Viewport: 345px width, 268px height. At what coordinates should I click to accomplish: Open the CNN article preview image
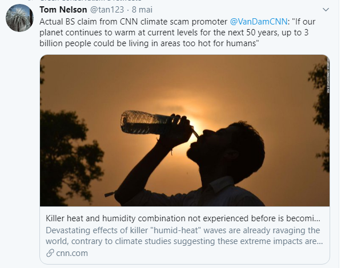[x=184, y=131]
